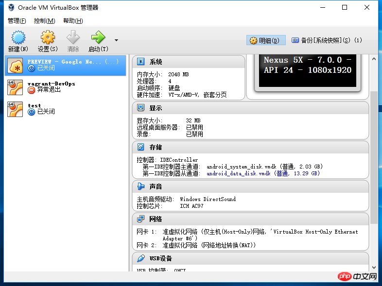Open the 系统 section header
382x286 pixels.
[189, 62]
